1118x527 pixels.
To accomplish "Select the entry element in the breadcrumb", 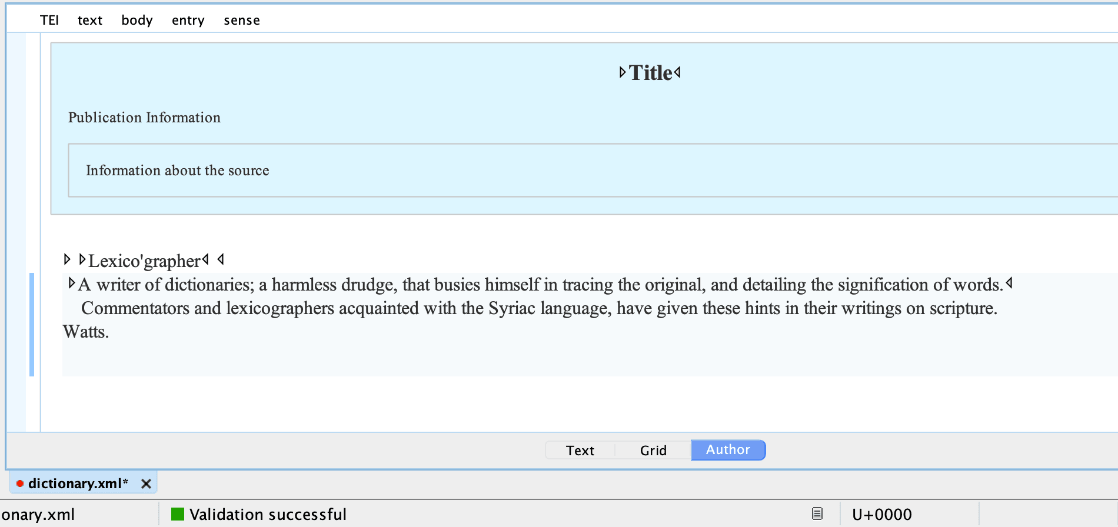I will point(188,21).
